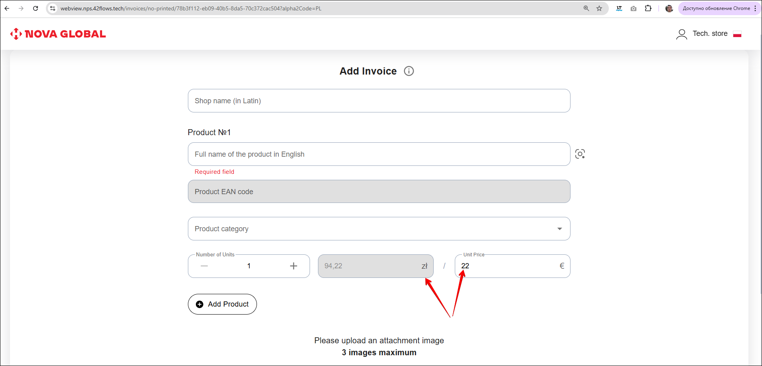Click the user profile icon

(681, 34)
